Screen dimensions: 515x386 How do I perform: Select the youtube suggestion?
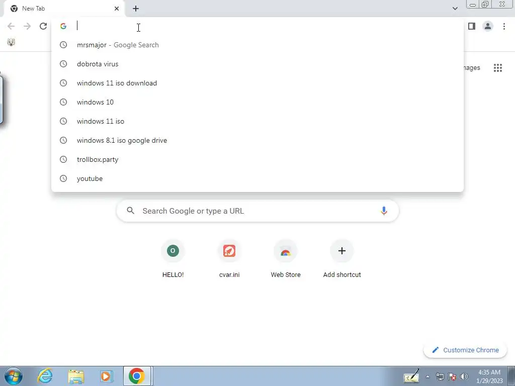click(257, 178)
